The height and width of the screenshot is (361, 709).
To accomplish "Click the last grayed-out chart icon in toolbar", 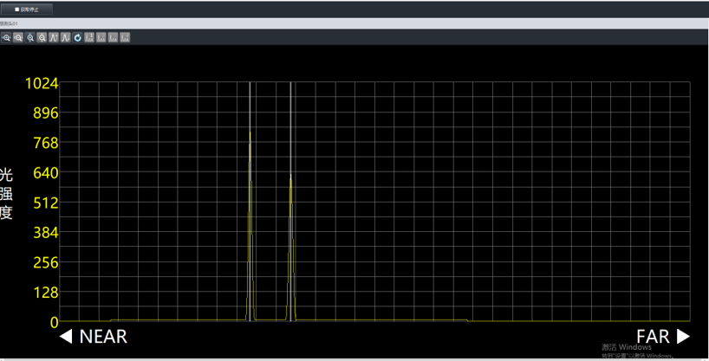I will [126, 38].
